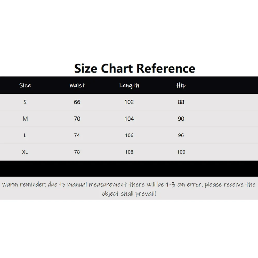Click the Length column header
This screenshot has height=258, width=258.
(129, 86)
